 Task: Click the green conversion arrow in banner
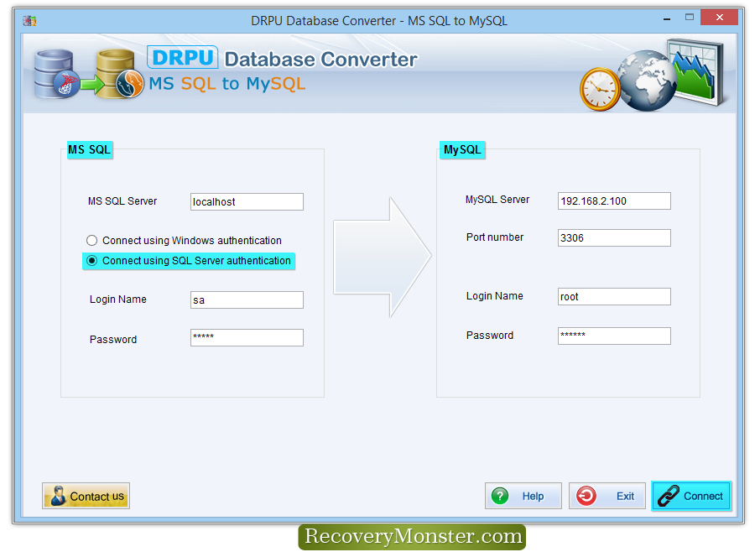click(x=92, y=85)
